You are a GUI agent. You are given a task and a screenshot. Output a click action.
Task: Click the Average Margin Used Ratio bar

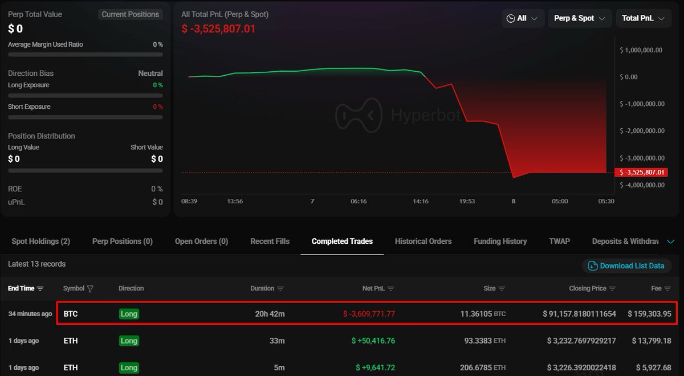[x=85, y=55]
